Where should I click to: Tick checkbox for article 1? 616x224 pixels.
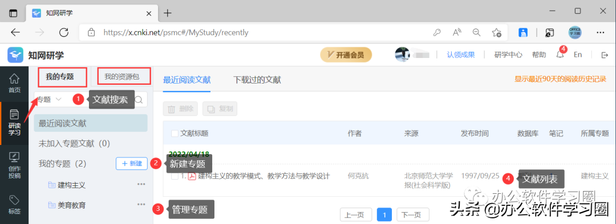click(x=175, y=176)
